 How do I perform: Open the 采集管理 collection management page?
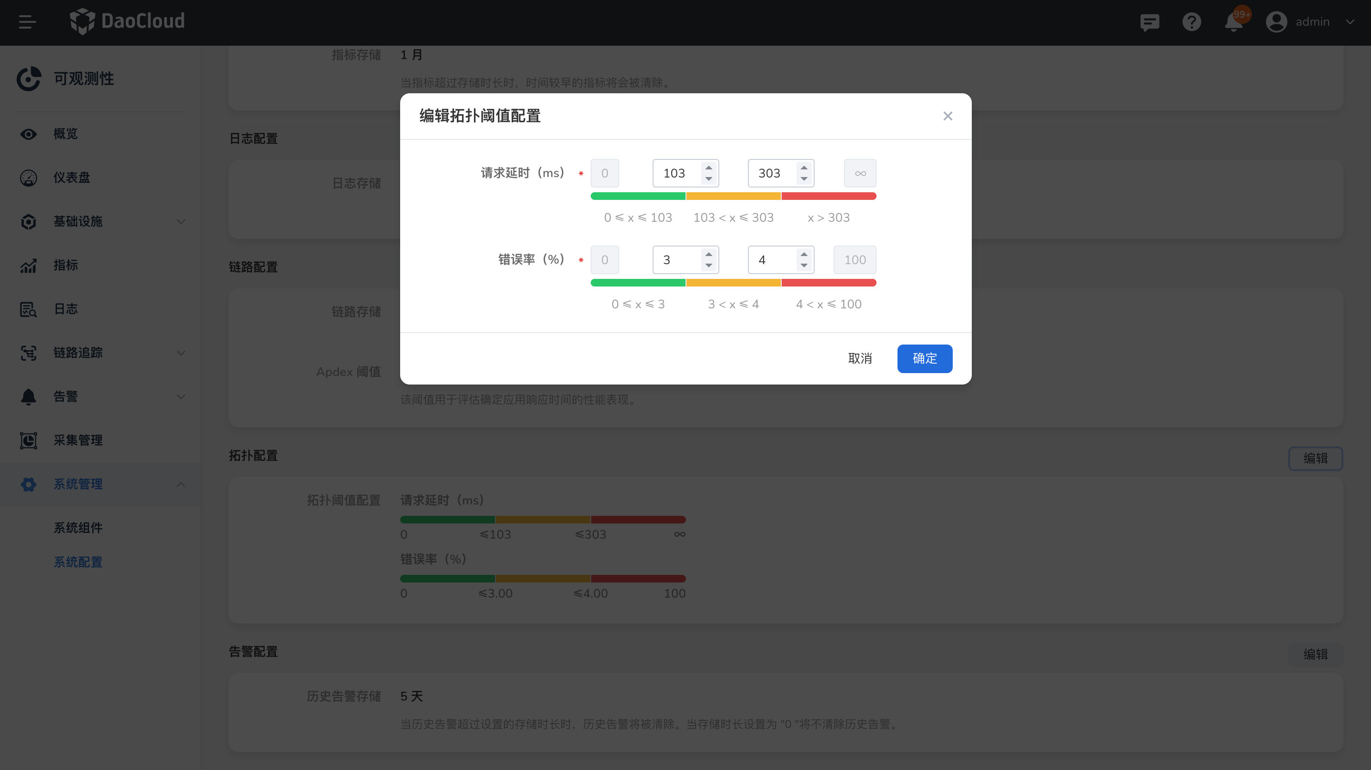[78, 440]
